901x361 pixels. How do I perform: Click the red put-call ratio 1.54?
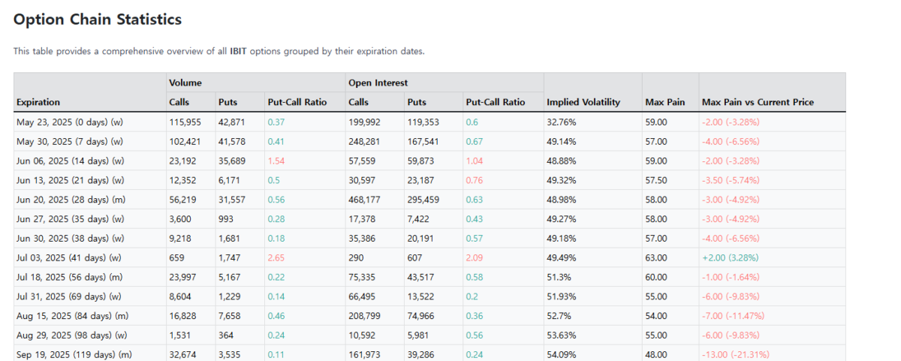coord(276,161)
